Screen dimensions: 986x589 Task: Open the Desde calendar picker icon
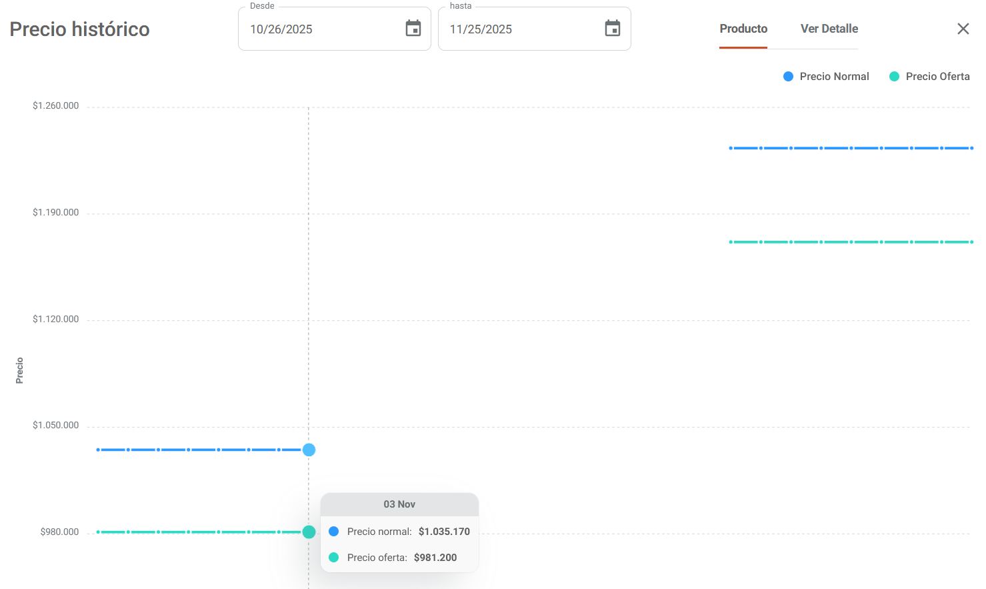click(413, 29)
